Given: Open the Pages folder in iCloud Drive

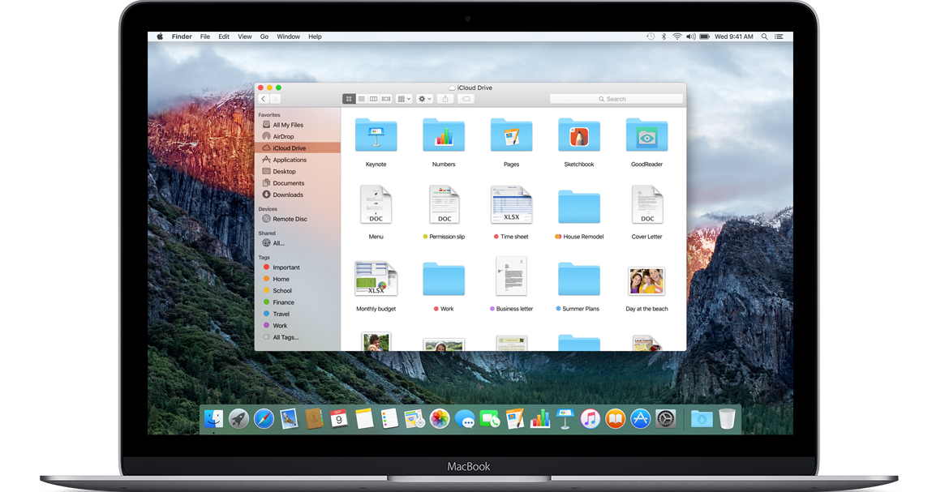Looking at the screenshot, I should click(511, 135).
